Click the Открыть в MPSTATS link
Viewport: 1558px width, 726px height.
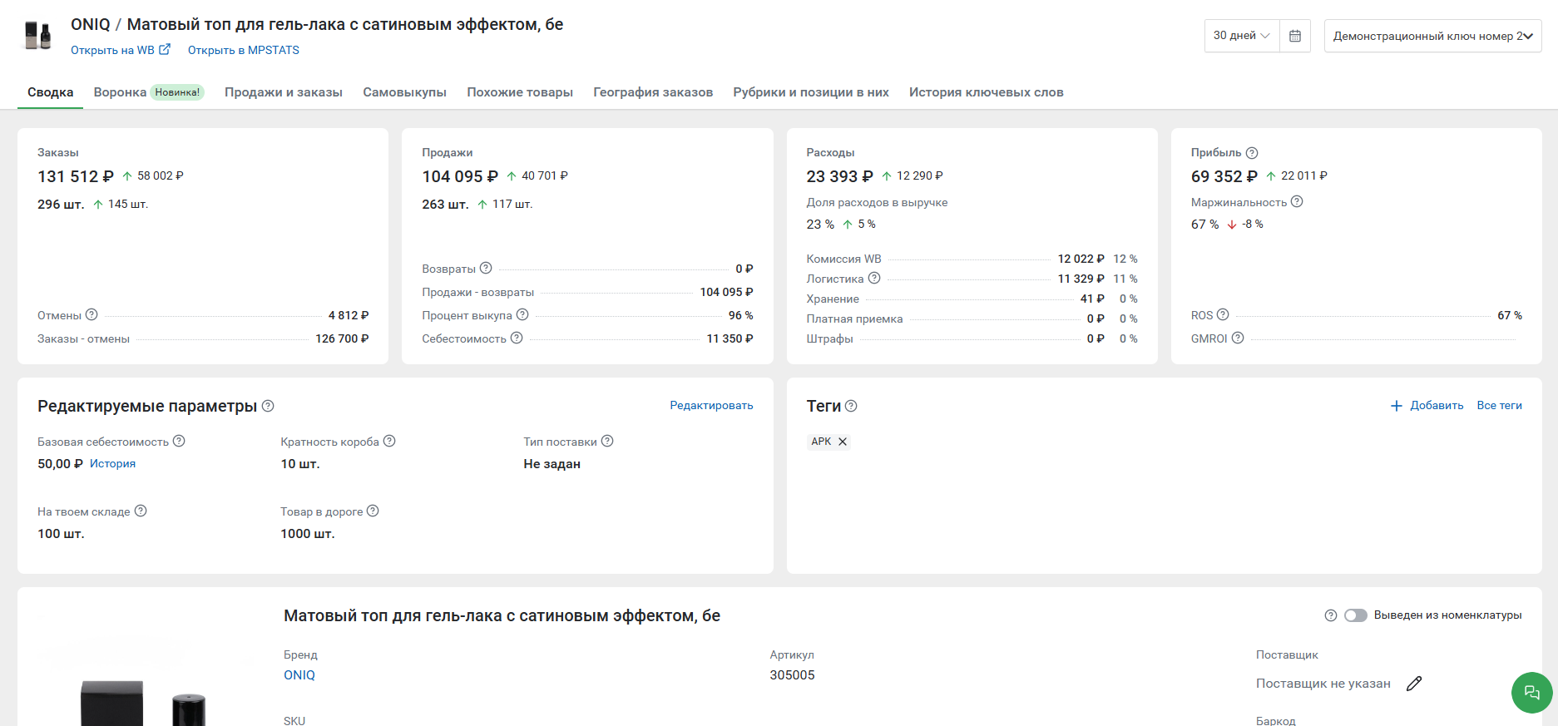[x=244, y=50]
